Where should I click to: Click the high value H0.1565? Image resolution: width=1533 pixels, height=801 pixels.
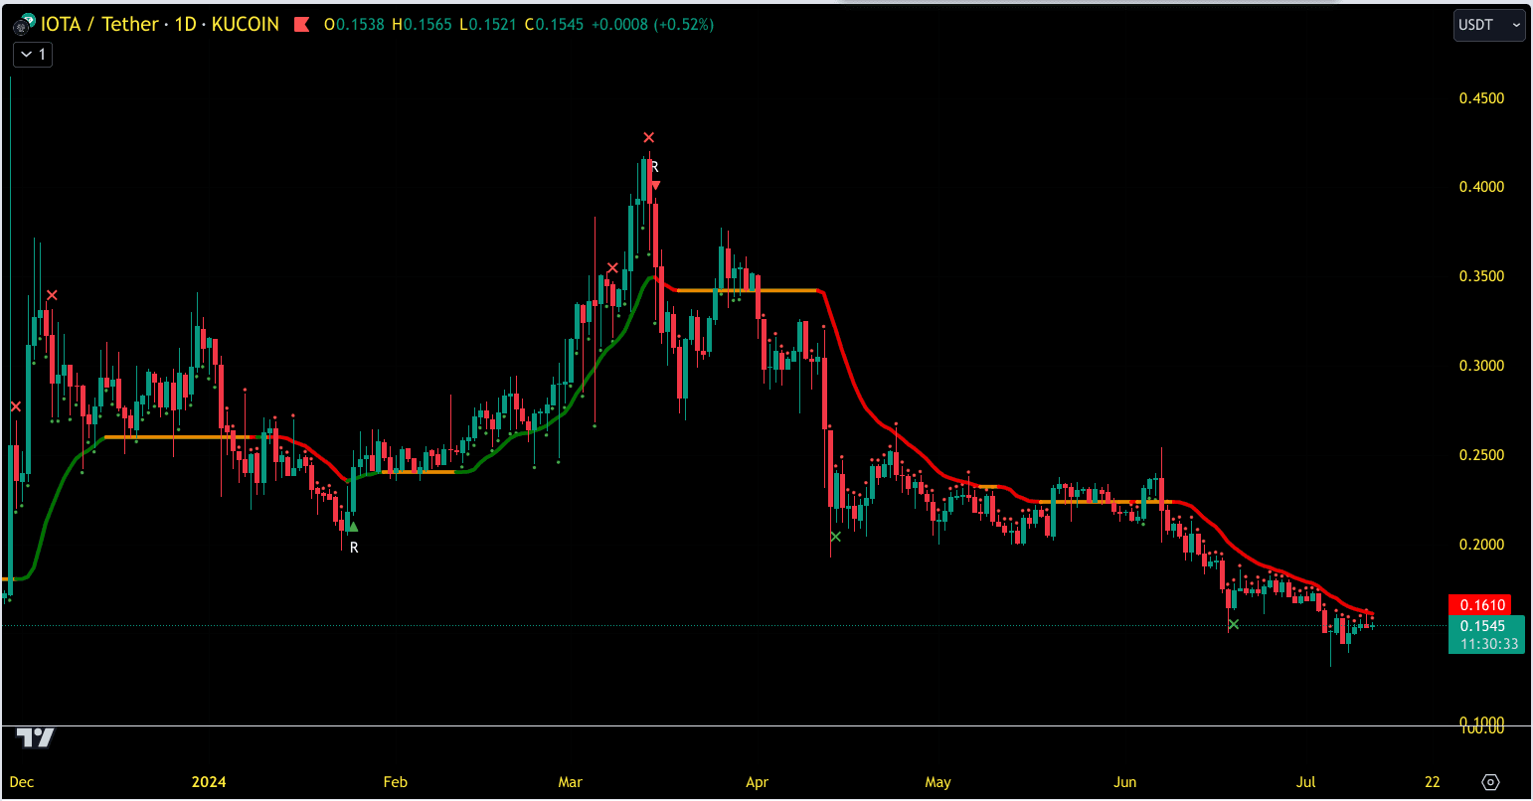click(423, 24)
